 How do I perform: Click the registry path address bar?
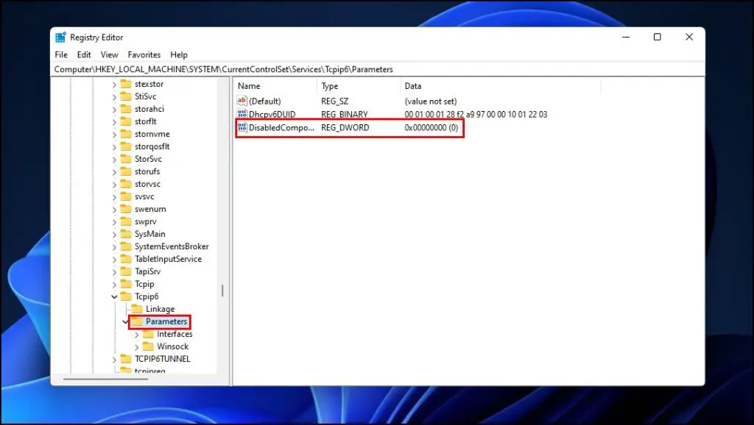[378, 69]
